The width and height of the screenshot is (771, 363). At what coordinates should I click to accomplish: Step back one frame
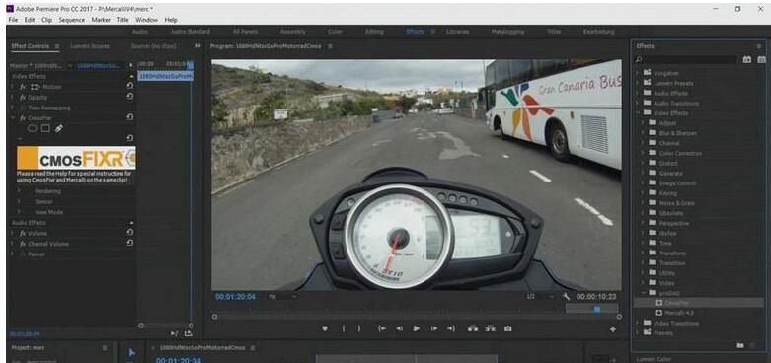pos(399,328)
